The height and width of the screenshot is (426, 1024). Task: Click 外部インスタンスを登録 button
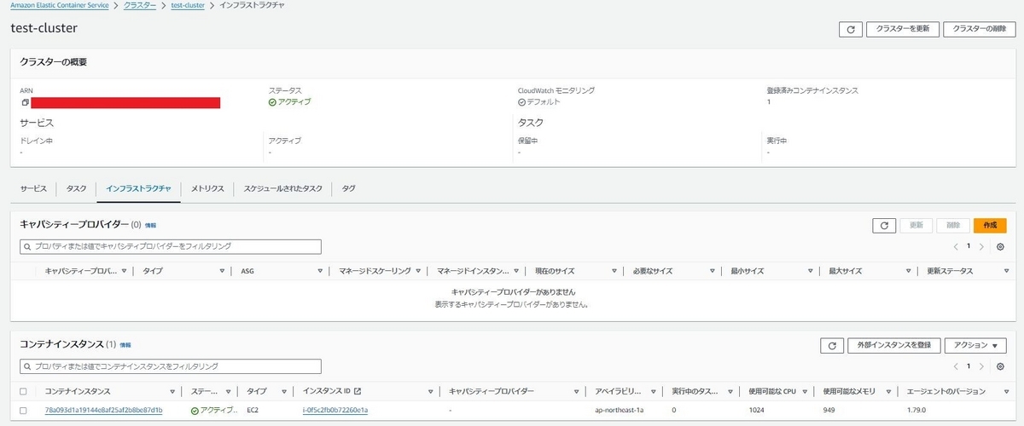(894, 345)
